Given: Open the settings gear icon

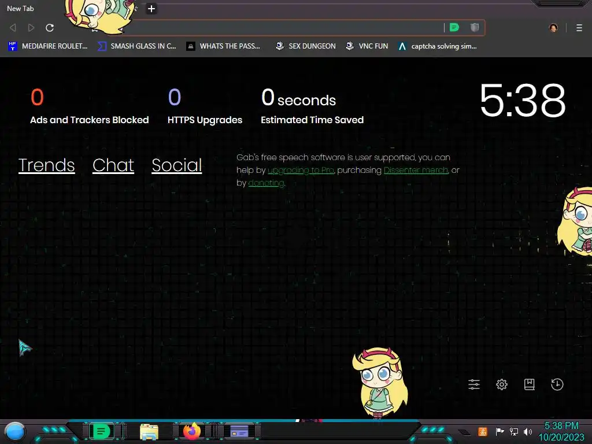Looking at the screenshot, I should pos(501,384).
